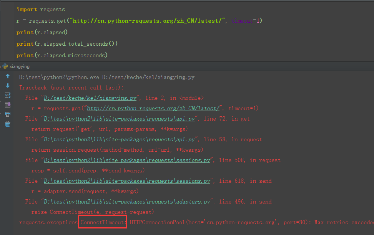Open D:/test/keche/kel/xiangying.py traceback link

[x=90, y=98]
